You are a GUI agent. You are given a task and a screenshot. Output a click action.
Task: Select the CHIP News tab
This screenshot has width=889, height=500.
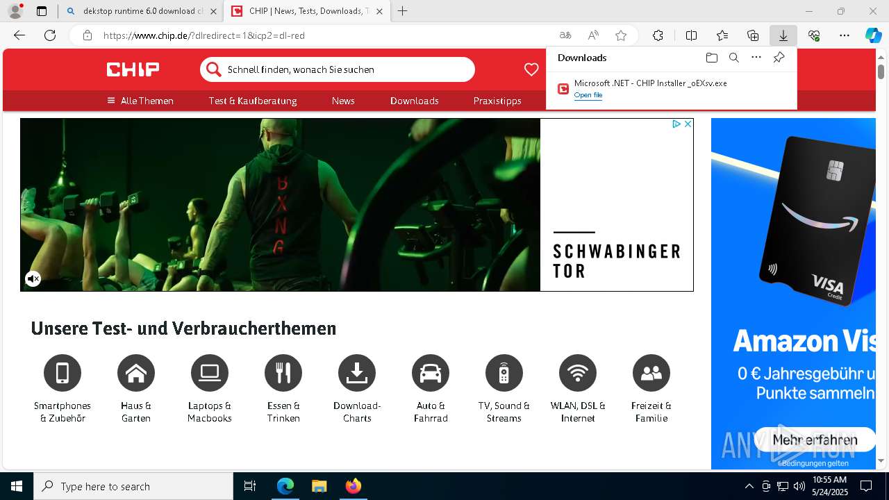click(x=306, y=11)
